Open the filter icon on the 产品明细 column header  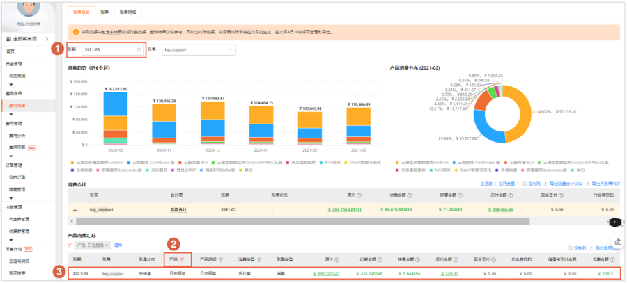(x=221, y=259)
